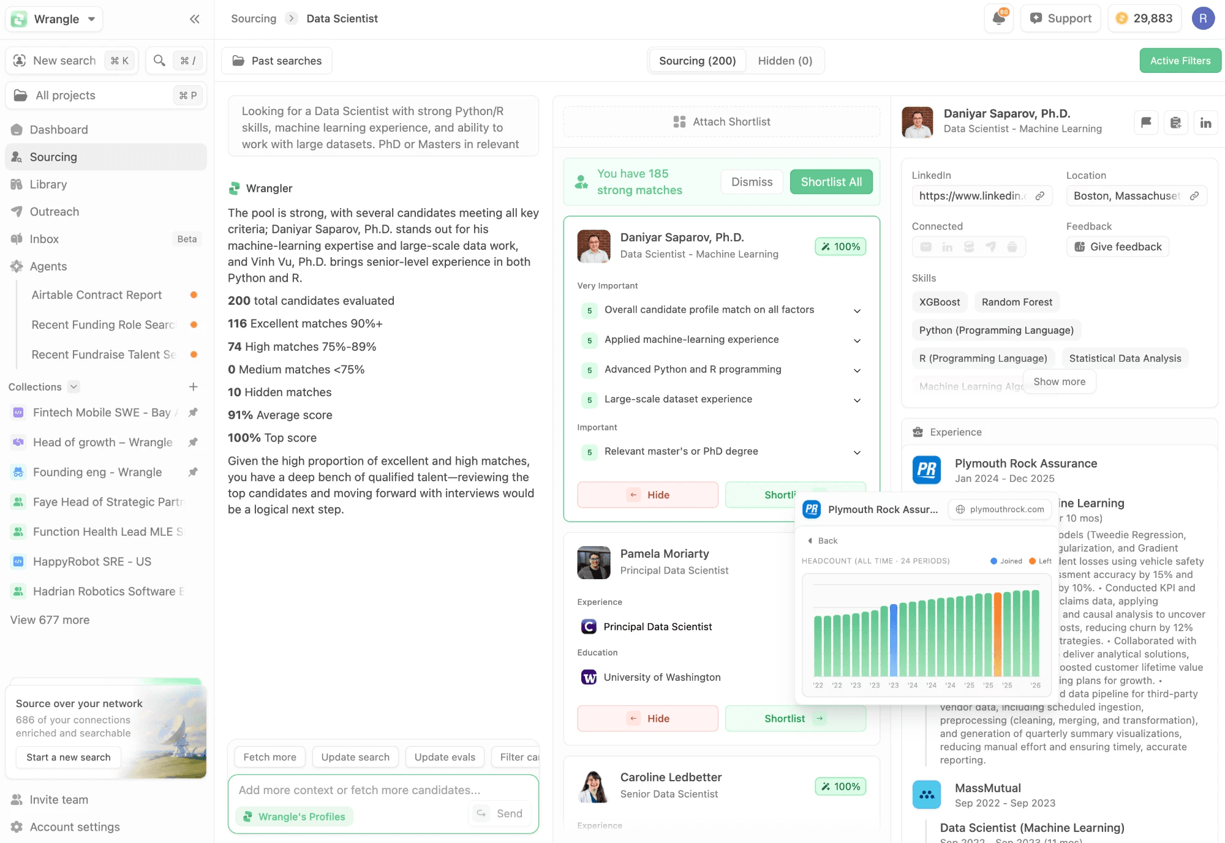Shortlist Pamela Moriarty
Viewport: 1225px width, 843px height.
(795, 718)
